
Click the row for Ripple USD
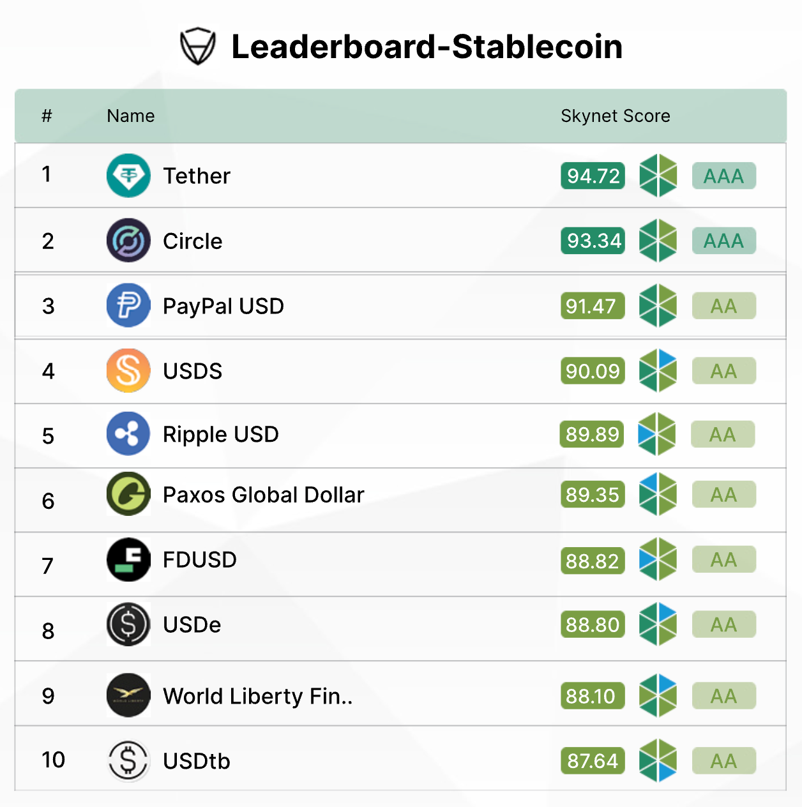click(x=401, y=434)
